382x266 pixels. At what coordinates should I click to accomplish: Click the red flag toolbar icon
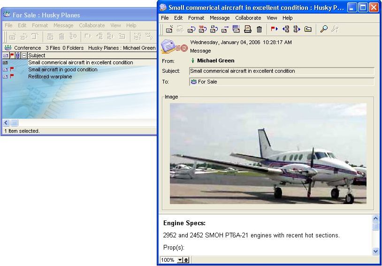coord(274,29)
